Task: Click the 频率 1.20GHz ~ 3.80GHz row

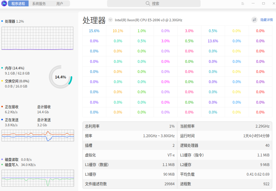Action: [x=130, y=136]
